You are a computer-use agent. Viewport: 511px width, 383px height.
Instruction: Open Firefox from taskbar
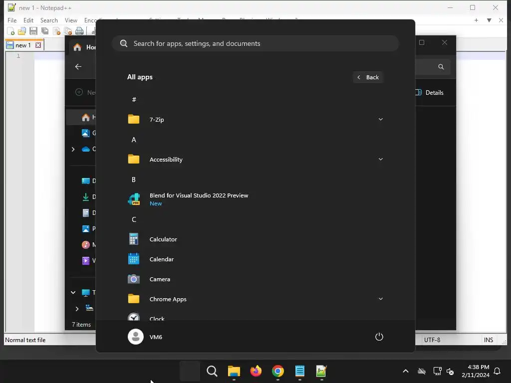click(x=256, y=371)
